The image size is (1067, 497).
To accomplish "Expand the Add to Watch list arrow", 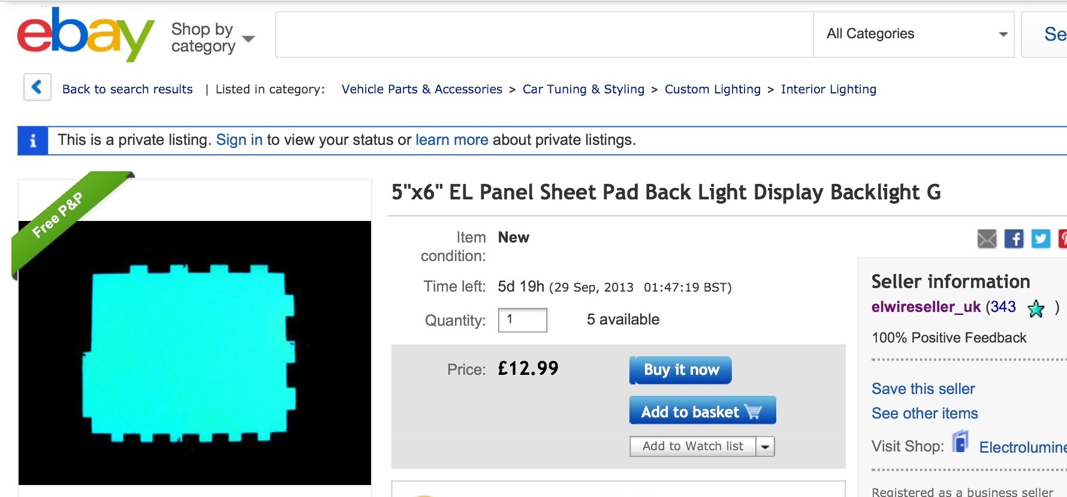I will point(765,447).
